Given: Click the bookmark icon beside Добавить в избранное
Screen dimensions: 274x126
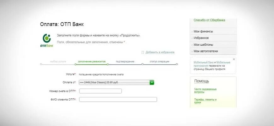Looking at the screenshot, I should (143, 52).
